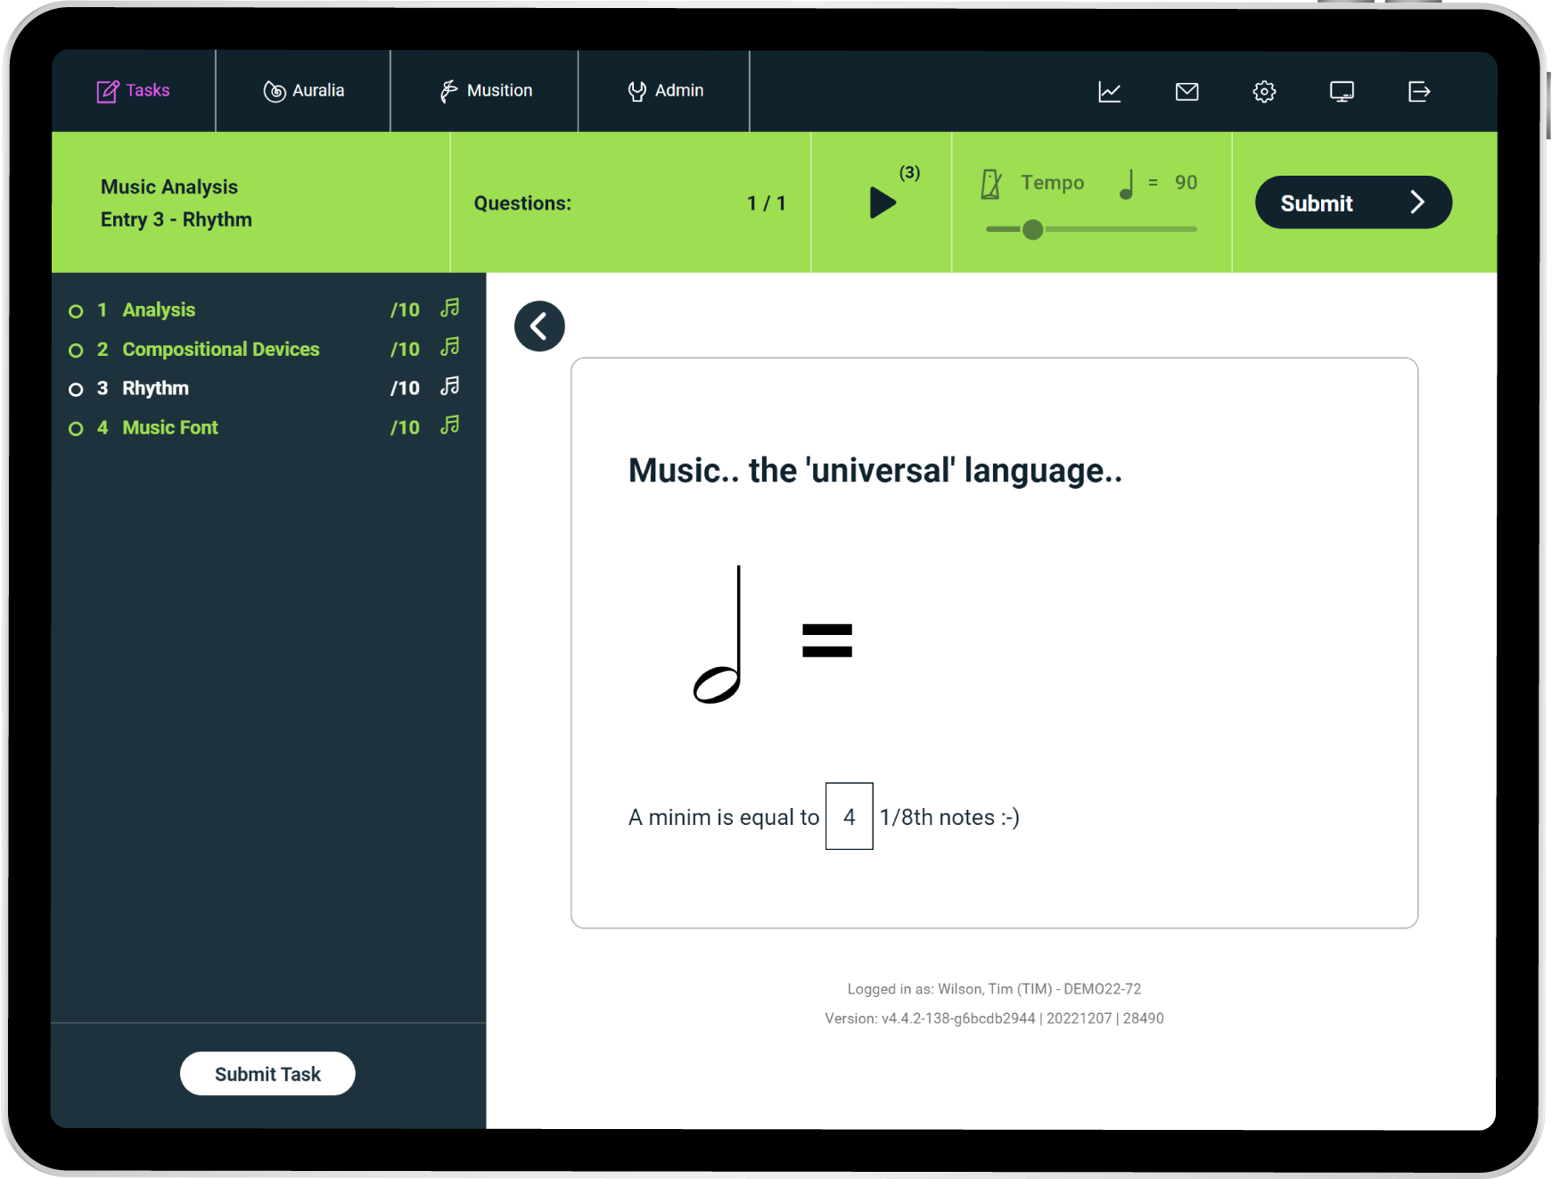This screenshot has width=1552, height=1179.
Task: Click the monitor display icon
Action: pos(1342,92)
